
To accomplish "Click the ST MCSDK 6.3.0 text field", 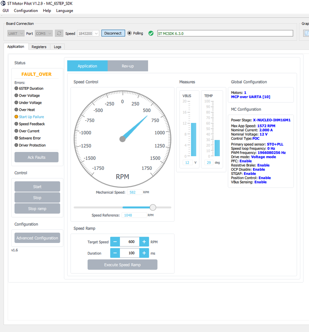I will pyautogui.click(x=225, y=33).
